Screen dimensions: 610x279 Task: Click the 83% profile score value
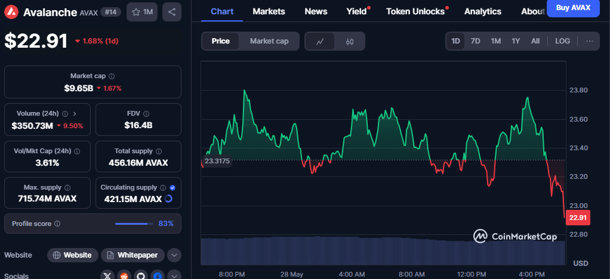pyautogui.click(x=166, y=224)
